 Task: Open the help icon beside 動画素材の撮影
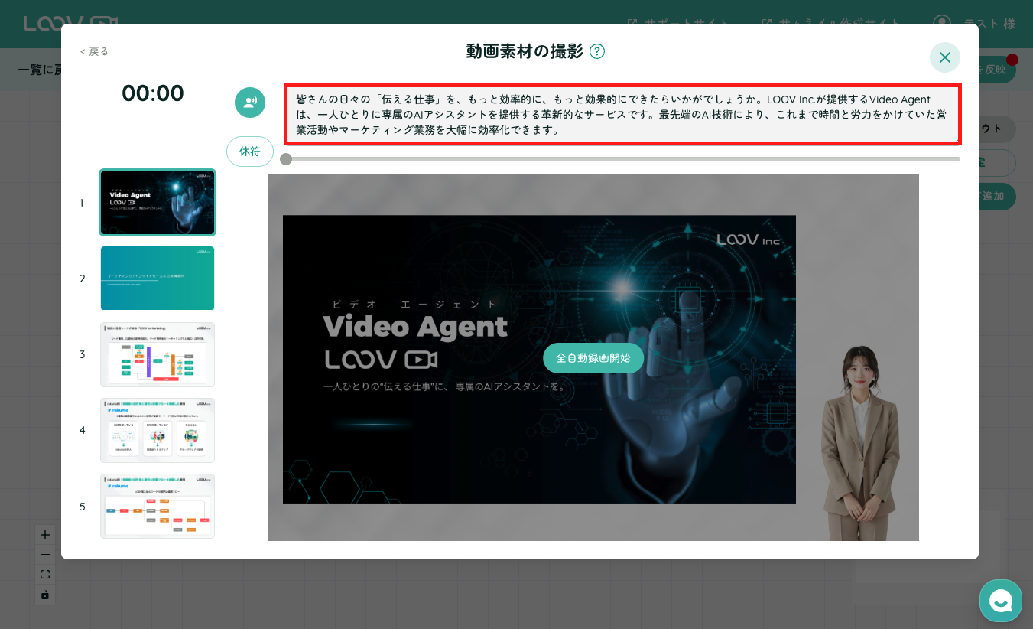pyautogui.click(x=597, y=51)
